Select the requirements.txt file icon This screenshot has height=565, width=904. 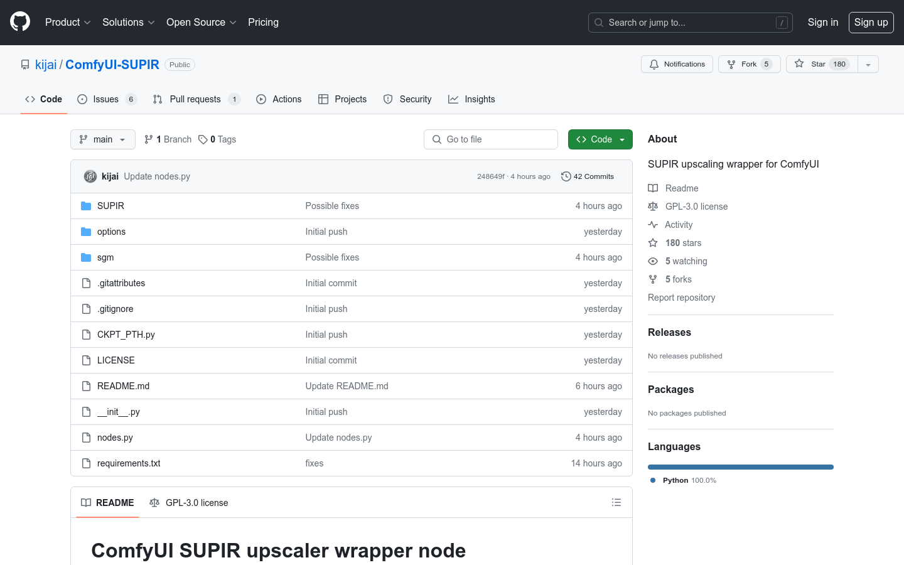[x=86, y=463]
